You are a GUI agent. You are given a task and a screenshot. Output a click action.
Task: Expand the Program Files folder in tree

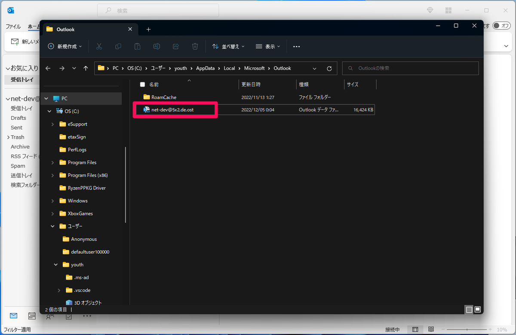52,162
